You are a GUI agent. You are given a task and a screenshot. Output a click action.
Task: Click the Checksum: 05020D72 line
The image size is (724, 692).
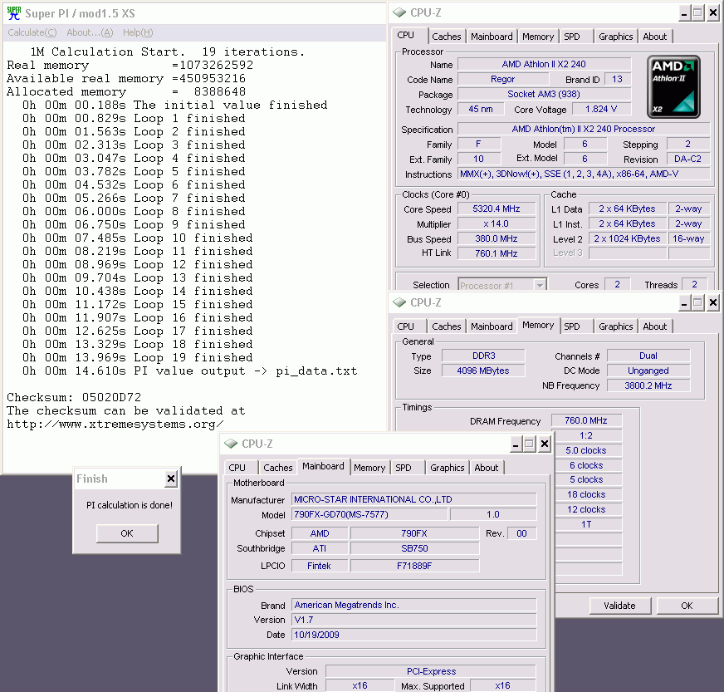pos(74,397)
